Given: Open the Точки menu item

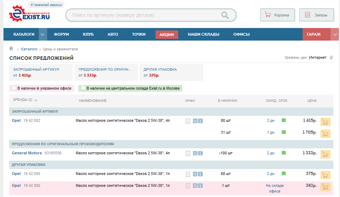Looking at the screenshot, I should click(139, 34).
